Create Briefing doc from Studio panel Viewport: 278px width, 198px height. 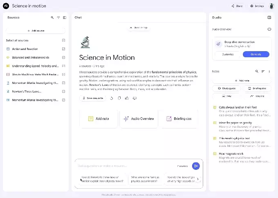point(257,88)
